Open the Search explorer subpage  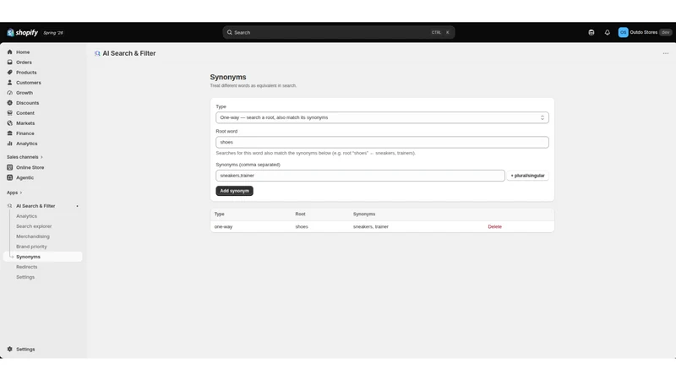pyautogui.click(x=34, y=226)
